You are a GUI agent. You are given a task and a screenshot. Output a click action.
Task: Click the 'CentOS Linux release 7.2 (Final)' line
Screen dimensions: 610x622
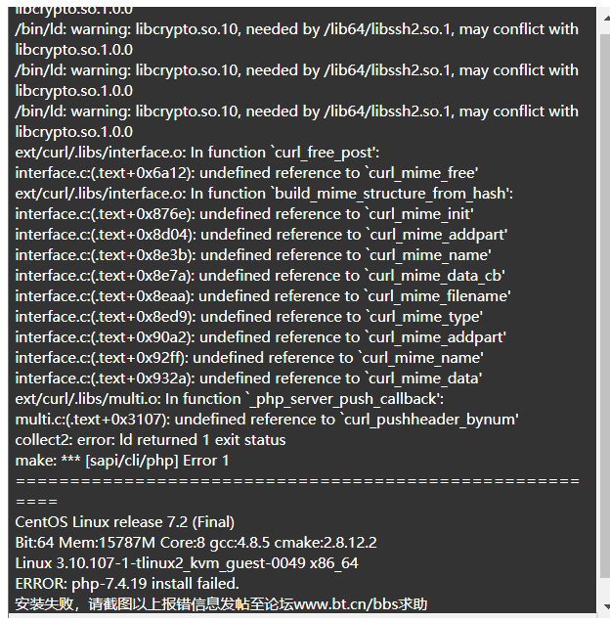click(124, 522)
